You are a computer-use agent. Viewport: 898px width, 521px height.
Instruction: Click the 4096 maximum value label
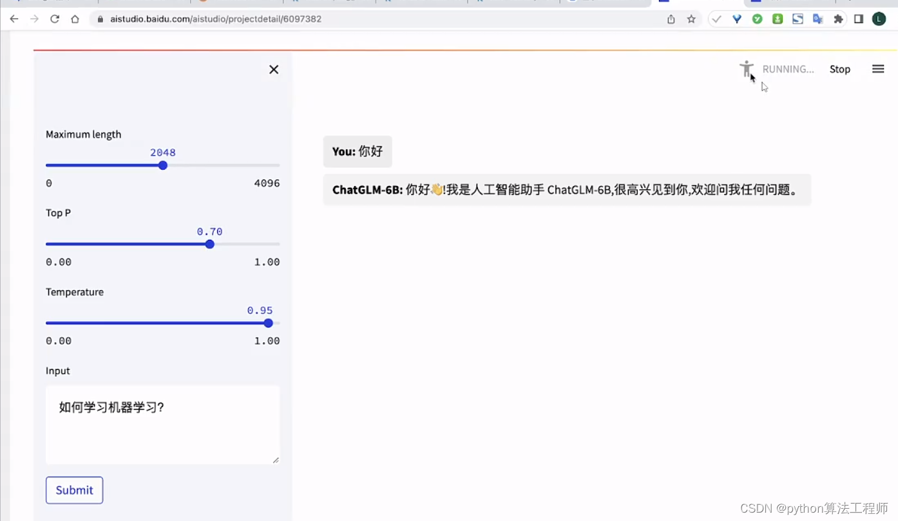(x=267, y=183)
